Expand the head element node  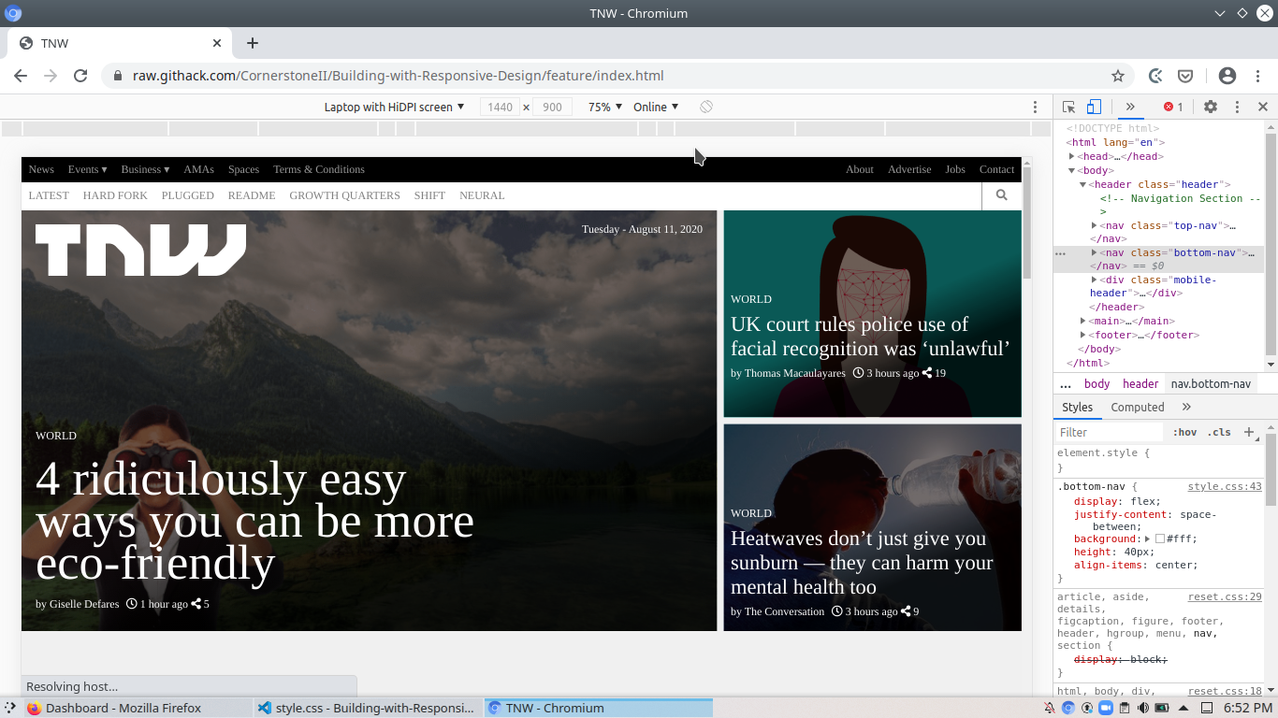pos(1072,157)
